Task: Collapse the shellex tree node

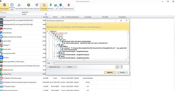Action: click(x=56, y=40)
